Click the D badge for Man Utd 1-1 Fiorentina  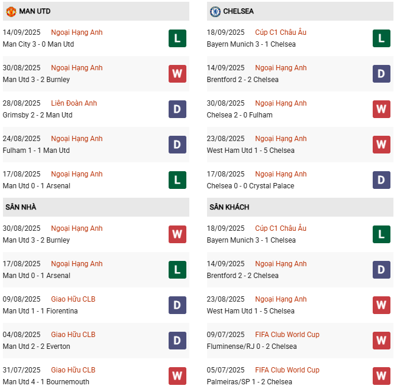point(177,305)
